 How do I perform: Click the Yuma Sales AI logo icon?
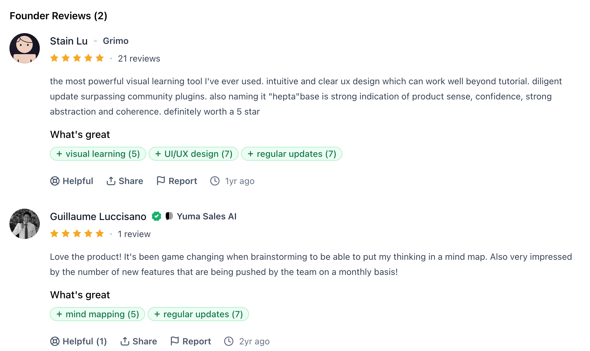(x=169, y=216)
